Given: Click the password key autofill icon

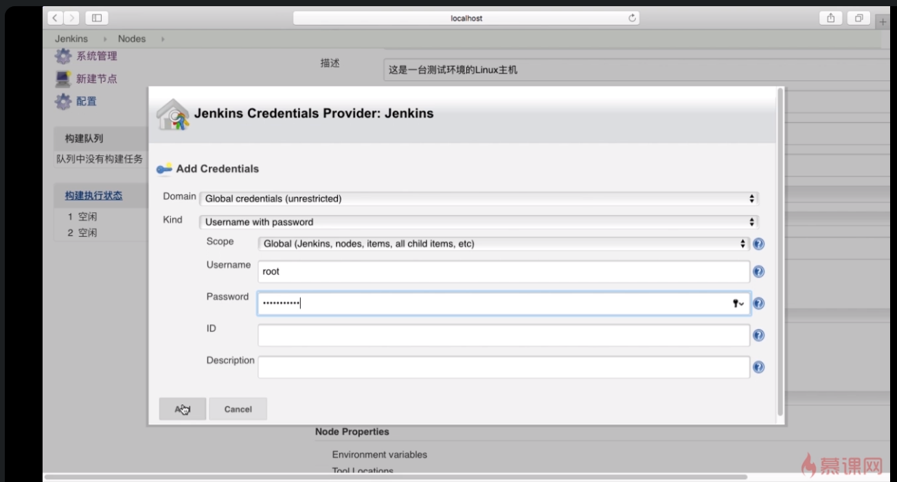Looking at the screenshot, I should click(738, 303).
